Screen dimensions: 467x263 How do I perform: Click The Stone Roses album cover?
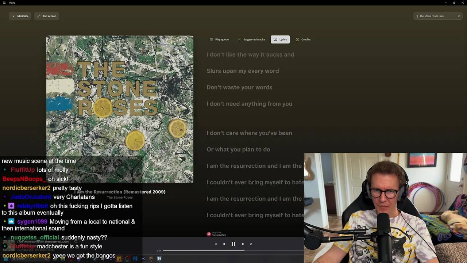pyautogui.click(x=120, y=109)
